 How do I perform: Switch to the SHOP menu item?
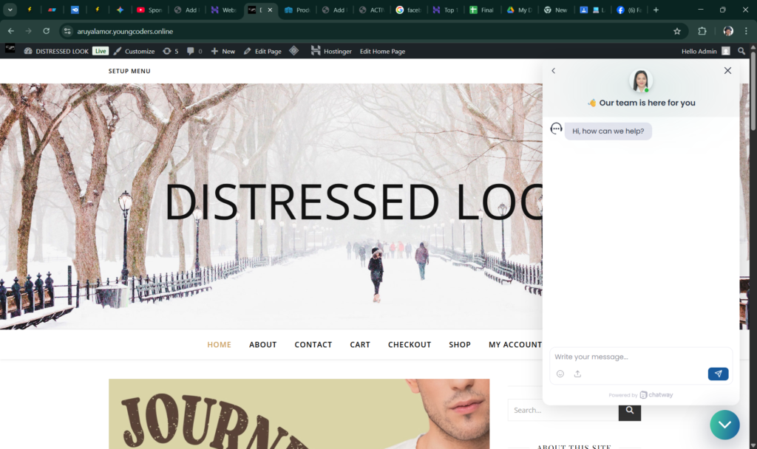click(459, 344)
